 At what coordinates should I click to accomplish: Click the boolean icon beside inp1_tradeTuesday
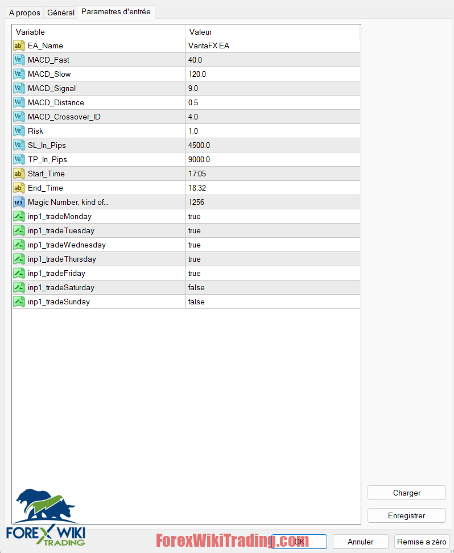click(19, 230)
